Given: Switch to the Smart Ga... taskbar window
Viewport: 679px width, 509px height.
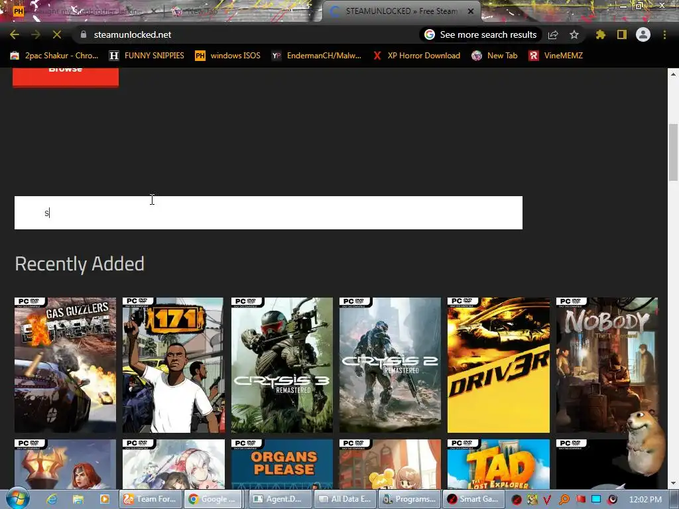Looking at the screenshot, I should click(x=474, y=499).
